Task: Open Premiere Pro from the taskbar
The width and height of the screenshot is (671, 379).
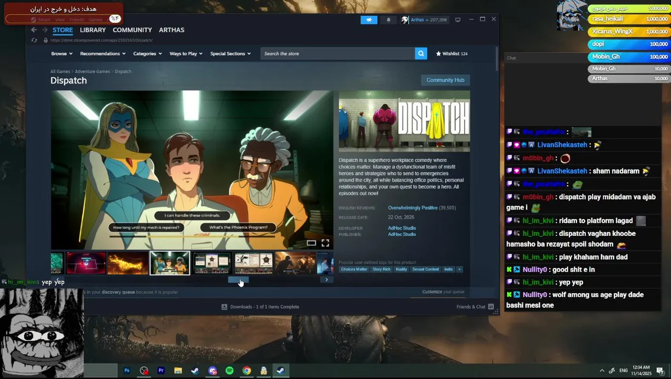Action: tap(161, 371)
